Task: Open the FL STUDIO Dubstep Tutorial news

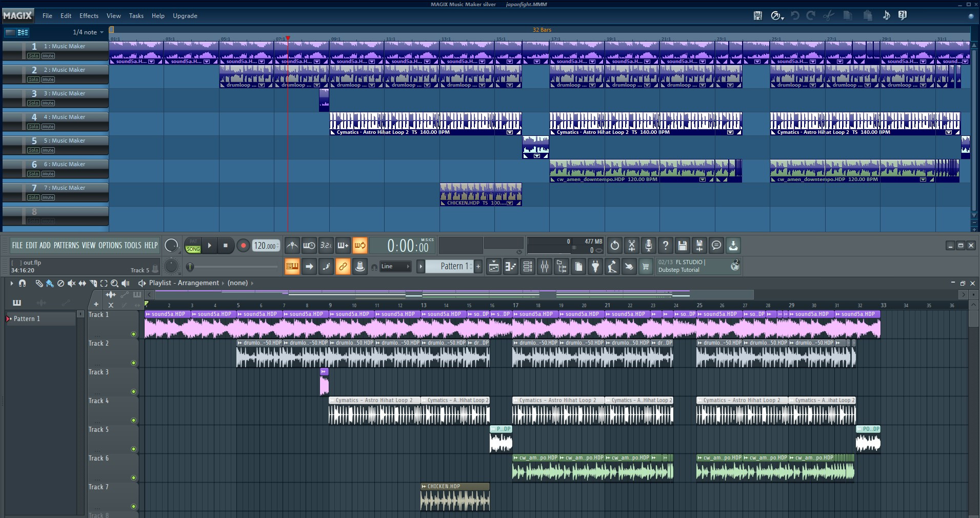Action: [x=698, y=266]
